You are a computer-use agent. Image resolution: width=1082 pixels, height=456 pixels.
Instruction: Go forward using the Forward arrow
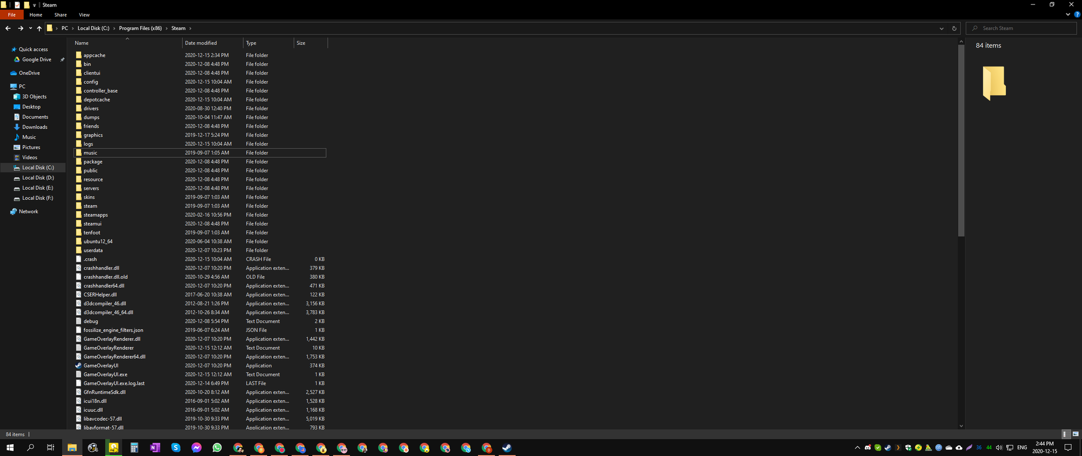tap(21, 28)
